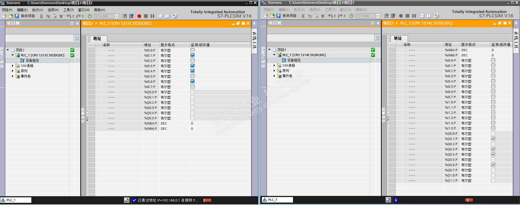This screenshot has width=520, height=205.
Task: Click the delete X icon in 项目3 toolbar
Action: (x=323, y=16)
